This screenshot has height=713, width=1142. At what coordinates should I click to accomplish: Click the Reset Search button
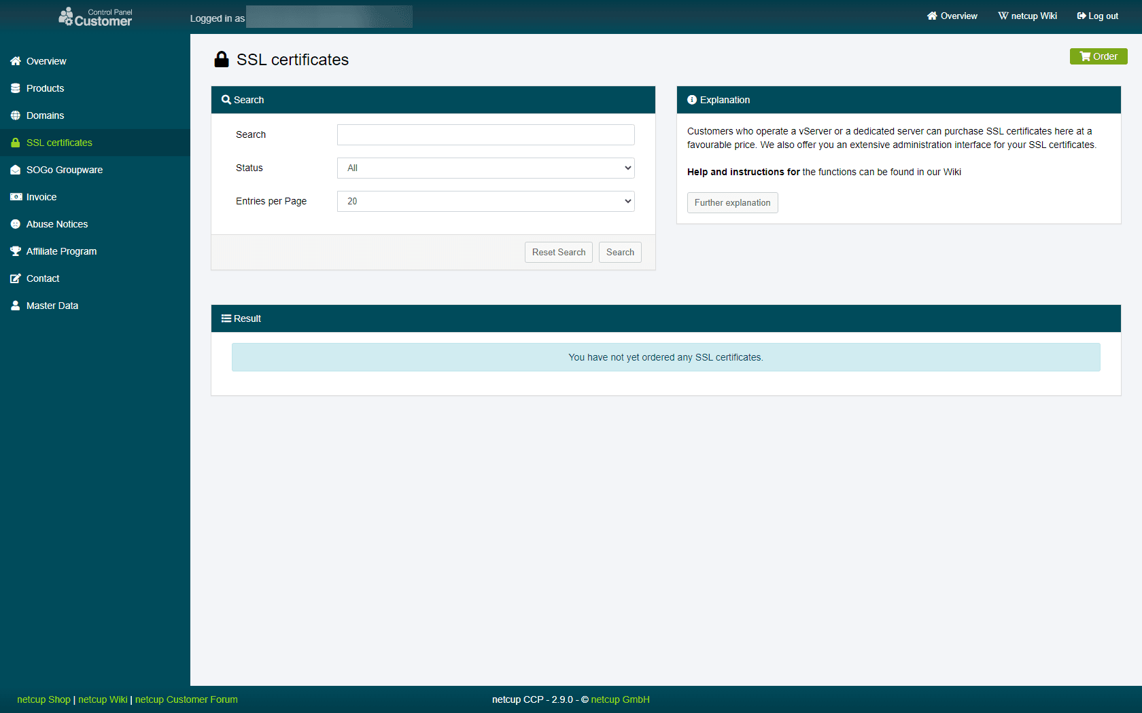point(558,252)
